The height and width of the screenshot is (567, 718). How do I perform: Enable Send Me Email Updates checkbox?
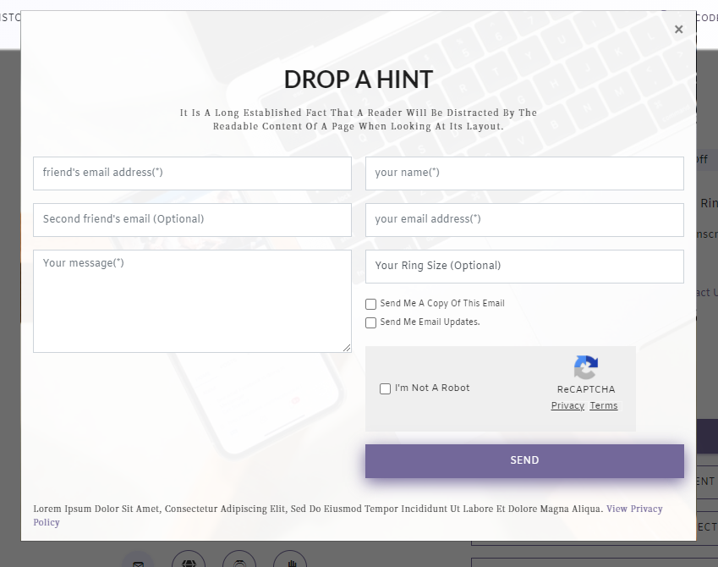pyautogui.click(x=370, y=322)
